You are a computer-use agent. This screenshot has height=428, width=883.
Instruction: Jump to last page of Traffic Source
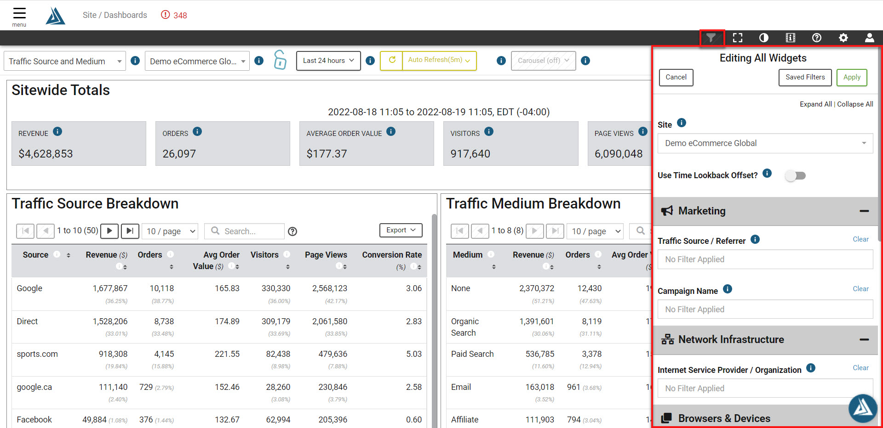point(130,231)
